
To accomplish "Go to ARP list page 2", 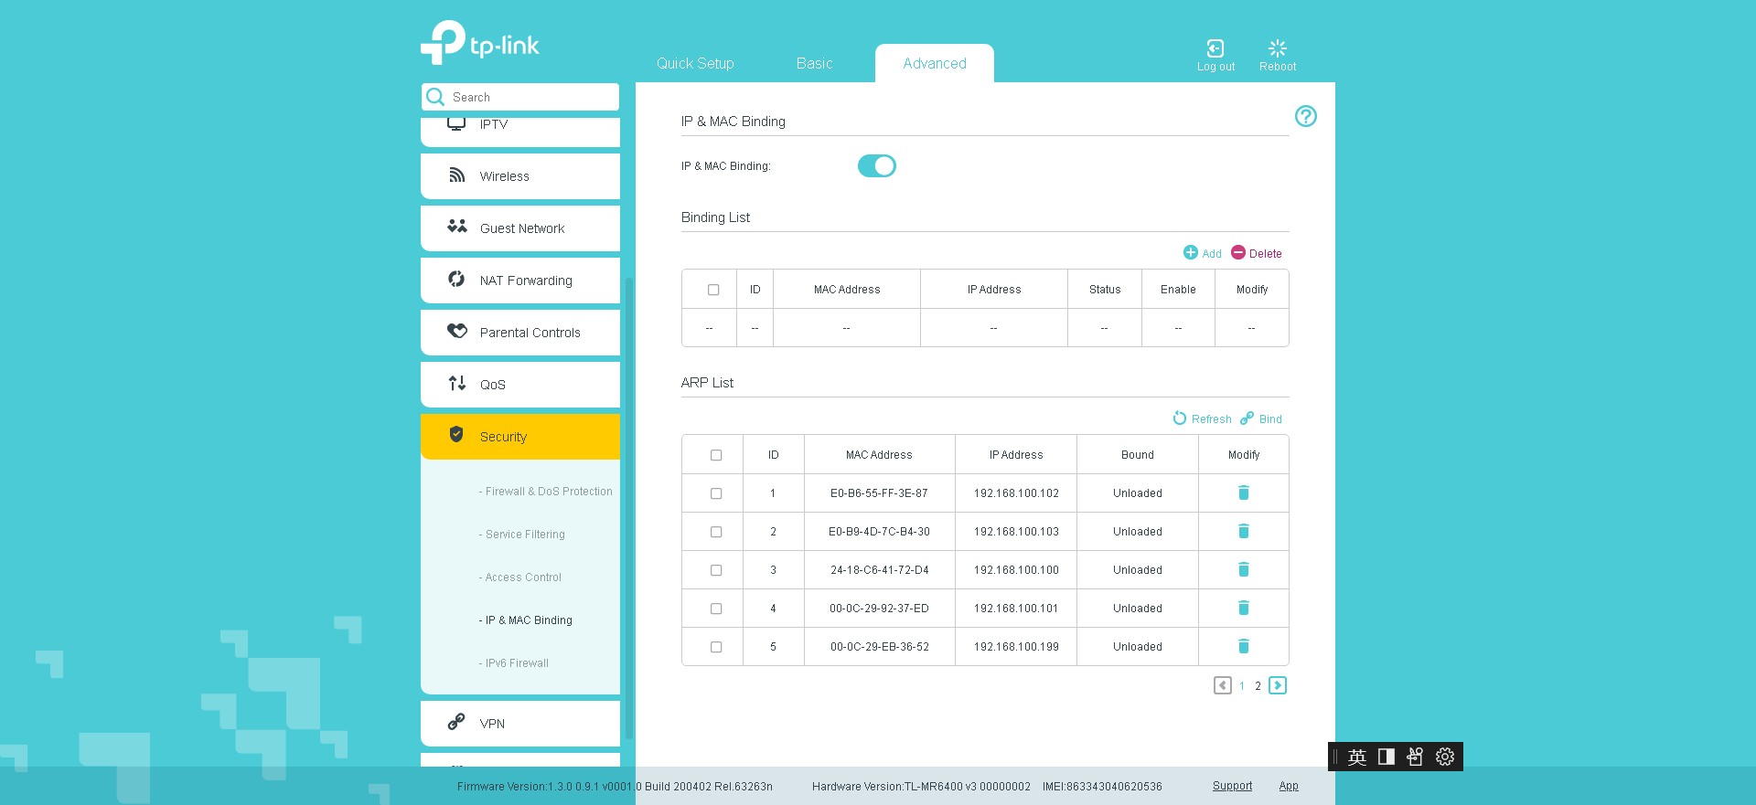I will 1258,685.
